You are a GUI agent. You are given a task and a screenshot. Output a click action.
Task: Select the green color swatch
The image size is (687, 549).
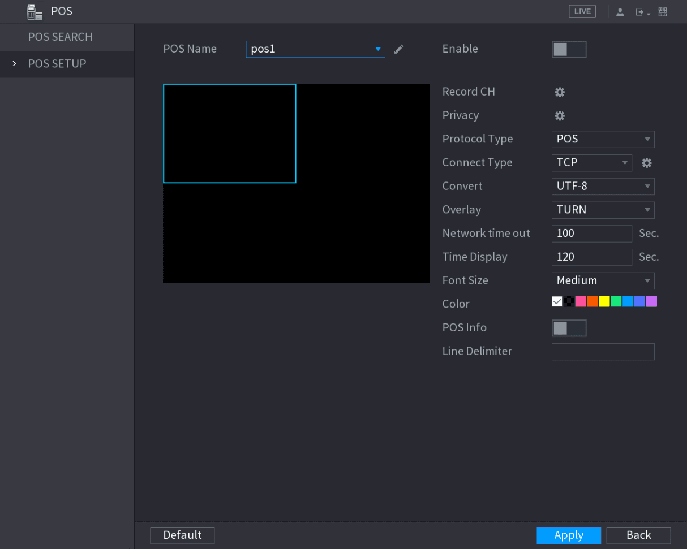[x=616, y=301]
